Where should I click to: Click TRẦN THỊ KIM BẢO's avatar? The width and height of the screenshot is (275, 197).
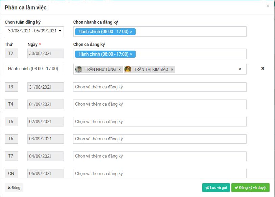pyautogui.click(x=128, y=69)
